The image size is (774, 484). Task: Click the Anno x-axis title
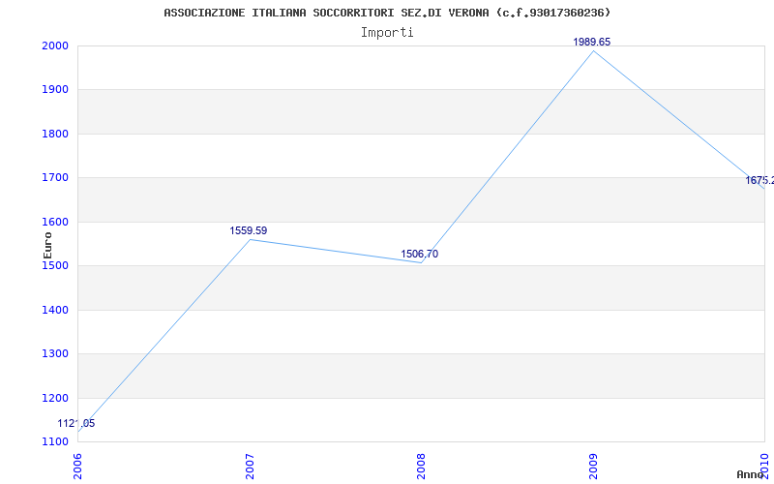751,474
